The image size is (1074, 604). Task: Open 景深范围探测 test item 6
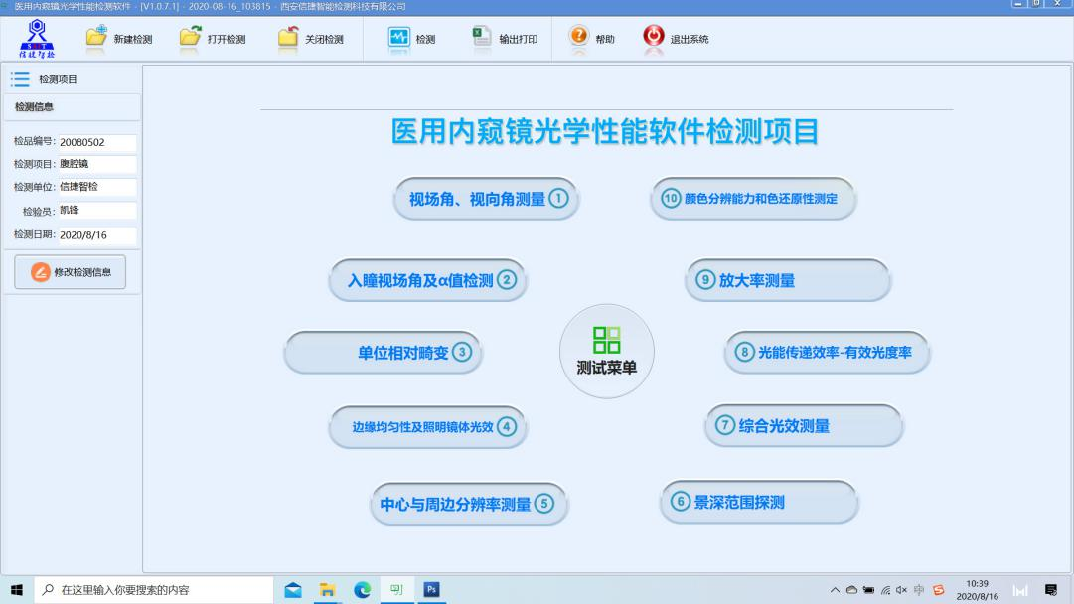tap(759, 502)
